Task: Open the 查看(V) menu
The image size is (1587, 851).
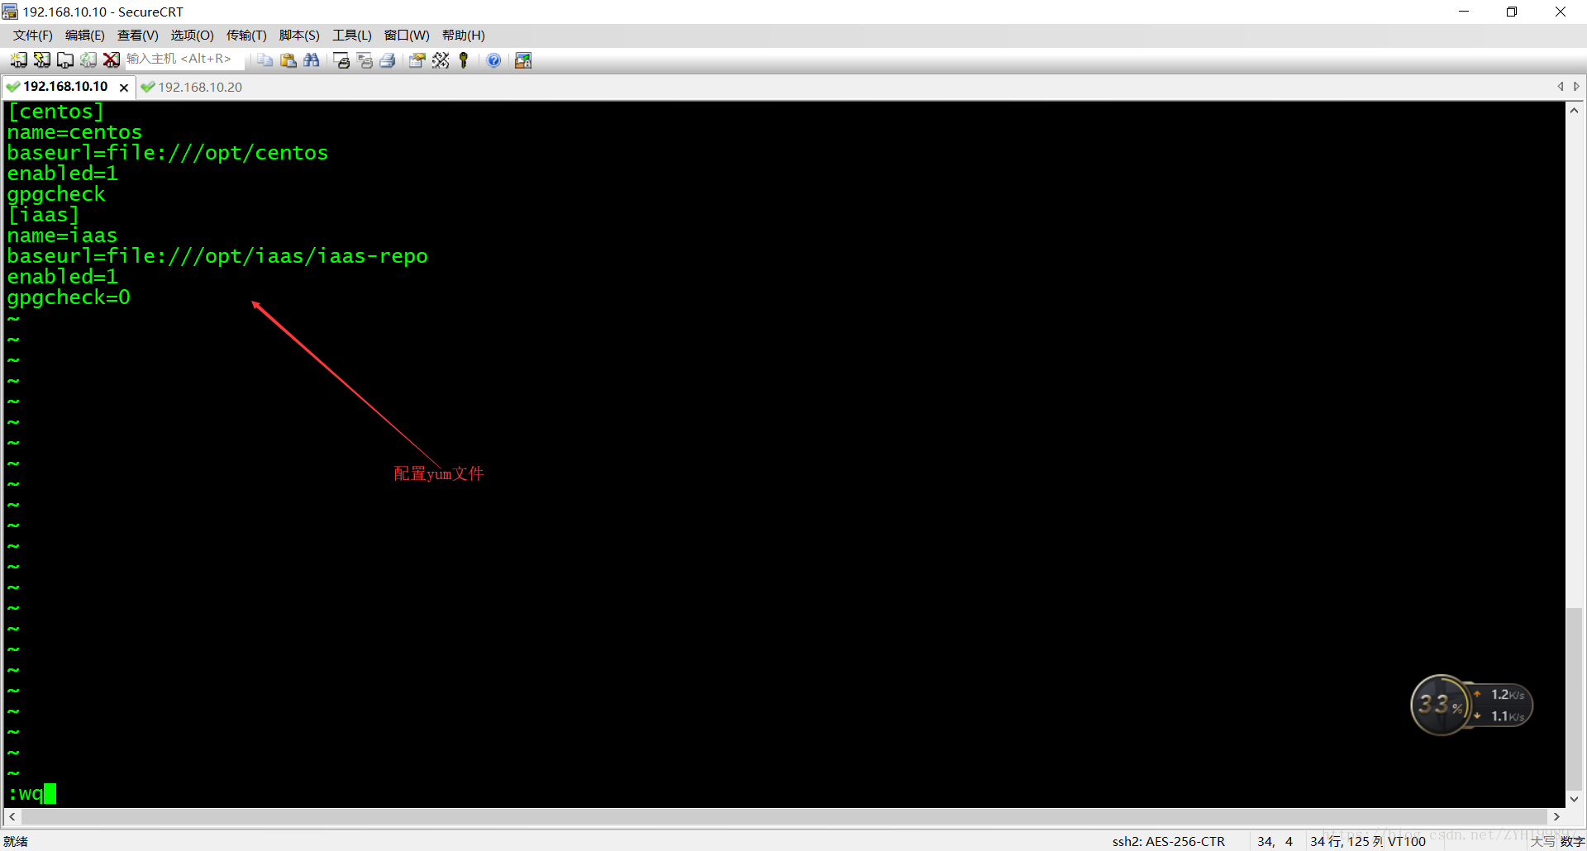Action: pyautogui.click(x=137, y=35)
